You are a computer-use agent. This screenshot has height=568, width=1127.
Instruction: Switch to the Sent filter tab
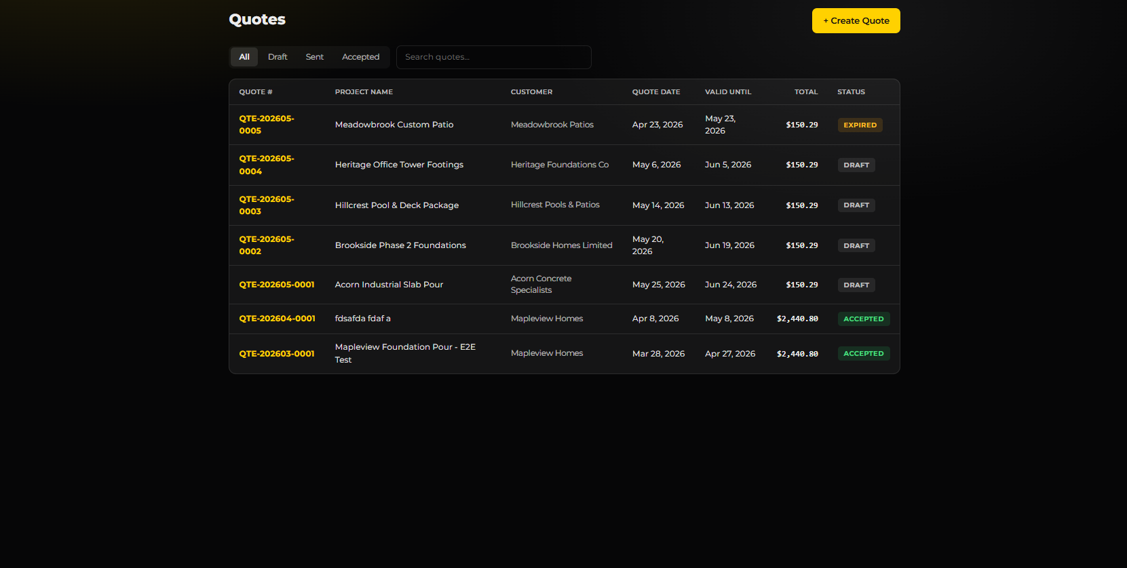pyautogui.click(x=315, y=57)
